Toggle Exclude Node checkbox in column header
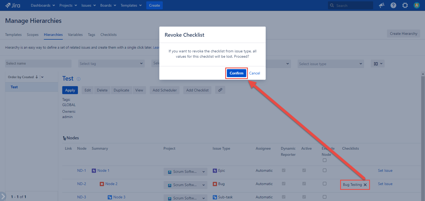The height and width of the screenshot is (201, 425). tap(324, 160)
